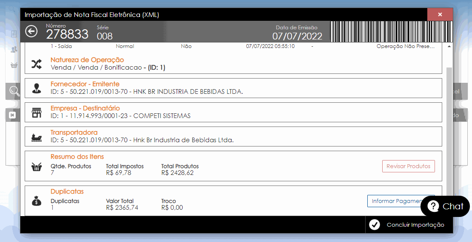This screenshot has height=242, width=472.
Task: Click the shuffle icon beside Natureza de Operação
Action: [x=37, y=64]
